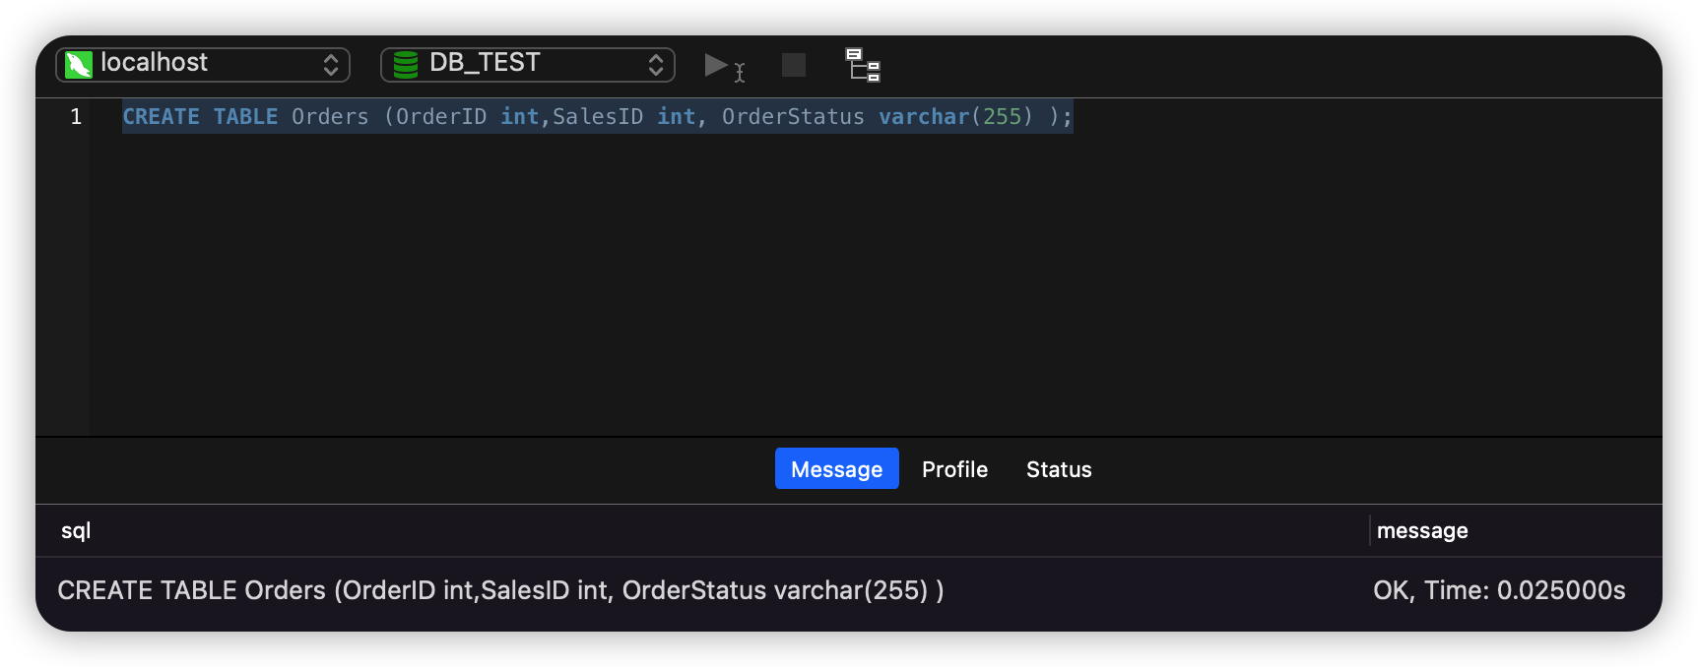Click the Orders table name in editor
This screenshot has width=1698, height=667.
click(x=330, y=116)
